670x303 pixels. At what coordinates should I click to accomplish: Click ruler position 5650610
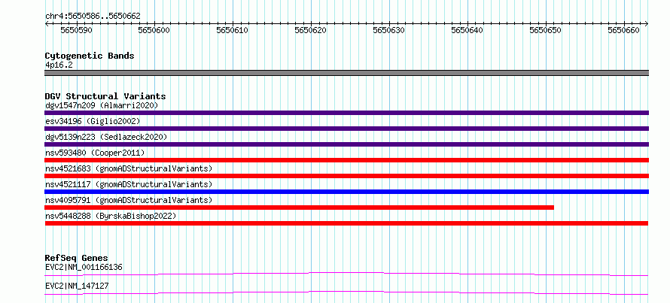[x=233, y=30]
